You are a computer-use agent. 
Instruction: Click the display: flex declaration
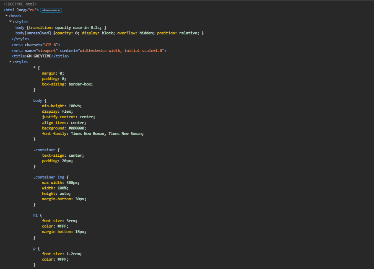click(57, 111)
